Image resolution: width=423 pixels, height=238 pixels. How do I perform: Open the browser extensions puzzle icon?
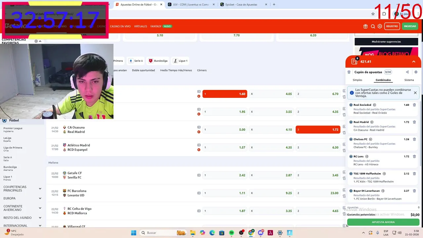[384, 14]
